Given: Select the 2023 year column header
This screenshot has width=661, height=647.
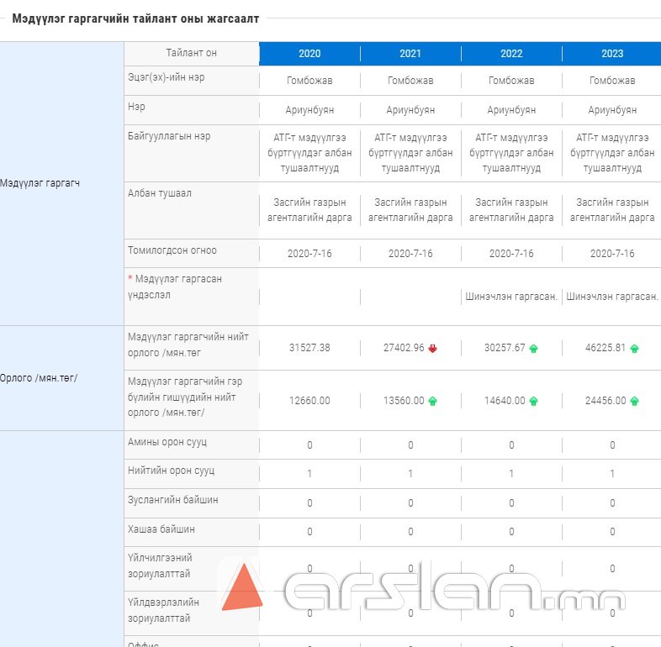Looking at the screenshot, I should tap(612, 54).
